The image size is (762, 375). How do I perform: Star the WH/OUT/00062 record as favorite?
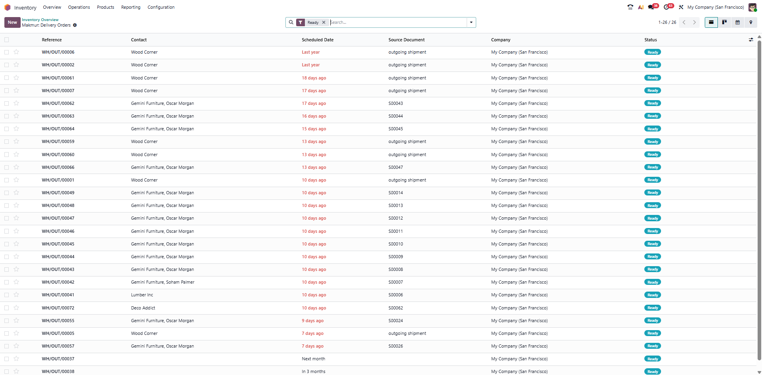(x=16, y=103)
